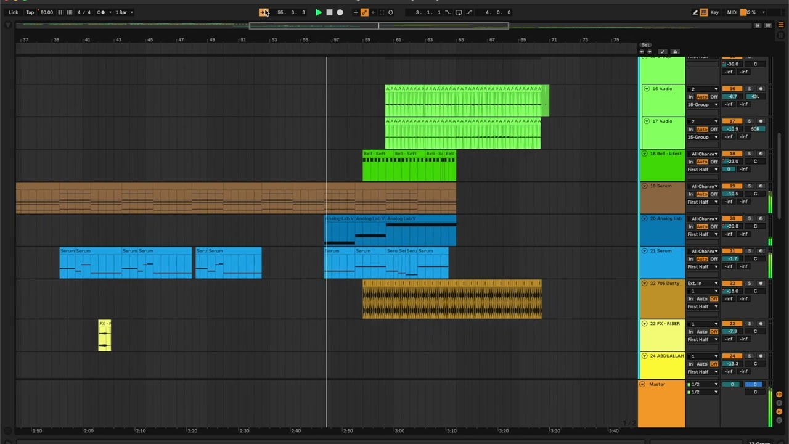Toggle the Punch-Out switch
789x444 pixels.
(x=469, y=12)
